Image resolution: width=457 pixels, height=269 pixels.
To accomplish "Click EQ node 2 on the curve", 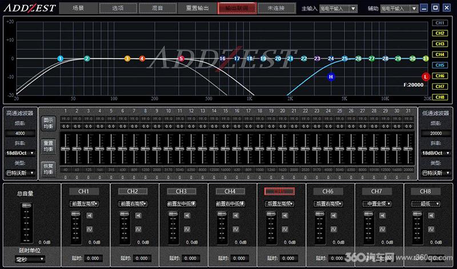I will pyautogui.click(x=87, y=59).
